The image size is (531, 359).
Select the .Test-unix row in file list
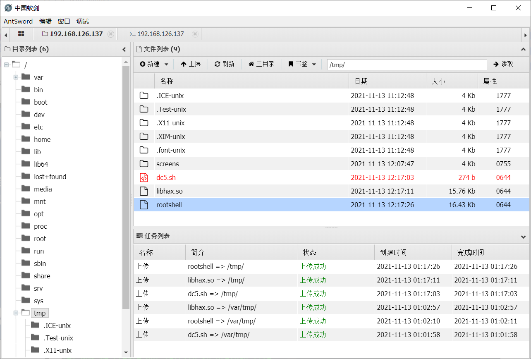331,109
